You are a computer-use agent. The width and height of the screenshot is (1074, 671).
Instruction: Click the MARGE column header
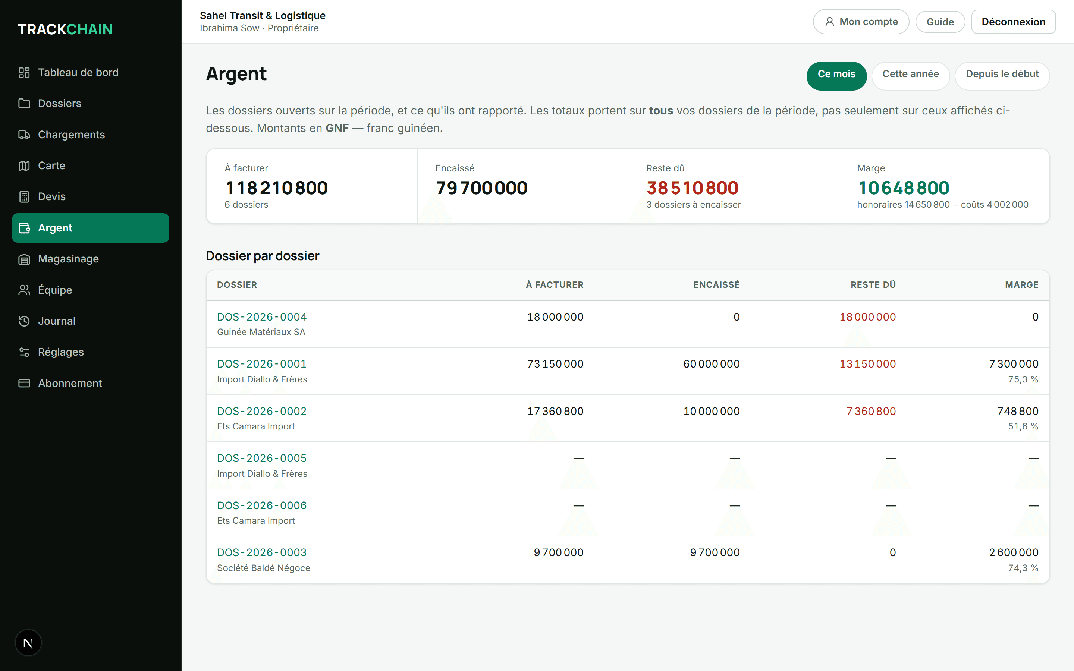coord(1022,285)
